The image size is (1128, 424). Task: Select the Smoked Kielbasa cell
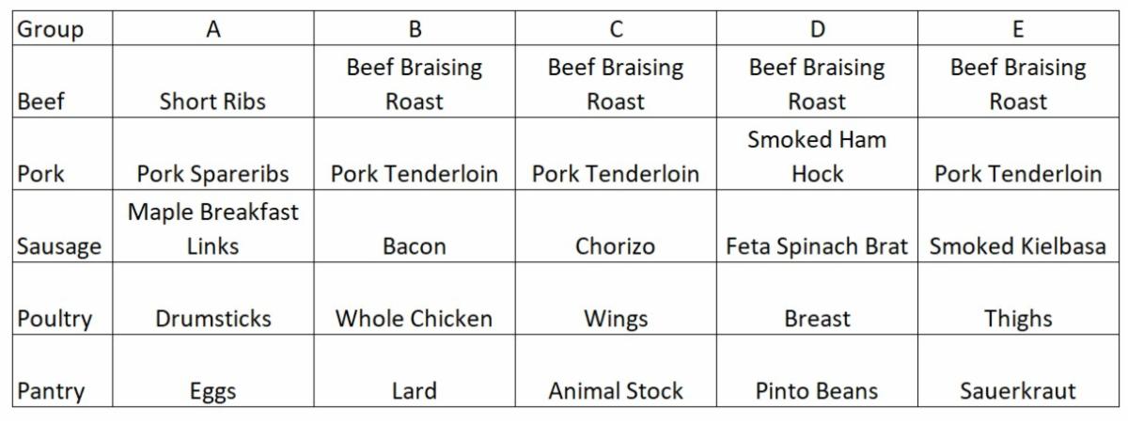[x=1018, y=246]
